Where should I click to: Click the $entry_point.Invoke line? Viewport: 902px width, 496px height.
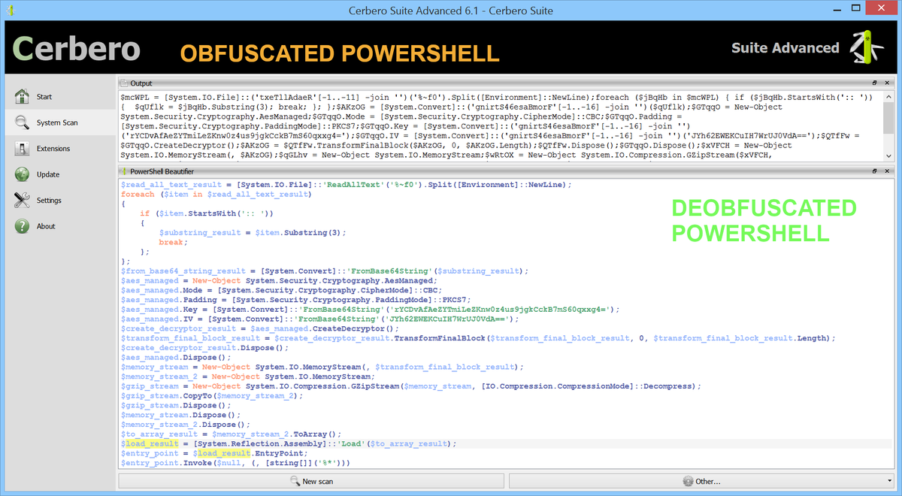[235, 464]
